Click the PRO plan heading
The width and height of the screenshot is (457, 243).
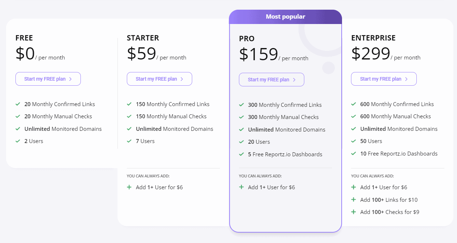247,38
